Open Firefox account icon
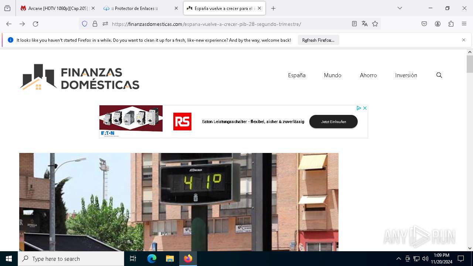The height and width of the screenshot is (266, 473). point(438,24)
